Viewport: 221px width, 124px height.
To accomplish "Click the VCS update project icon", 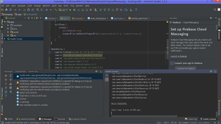I will [x=105, y=10].
